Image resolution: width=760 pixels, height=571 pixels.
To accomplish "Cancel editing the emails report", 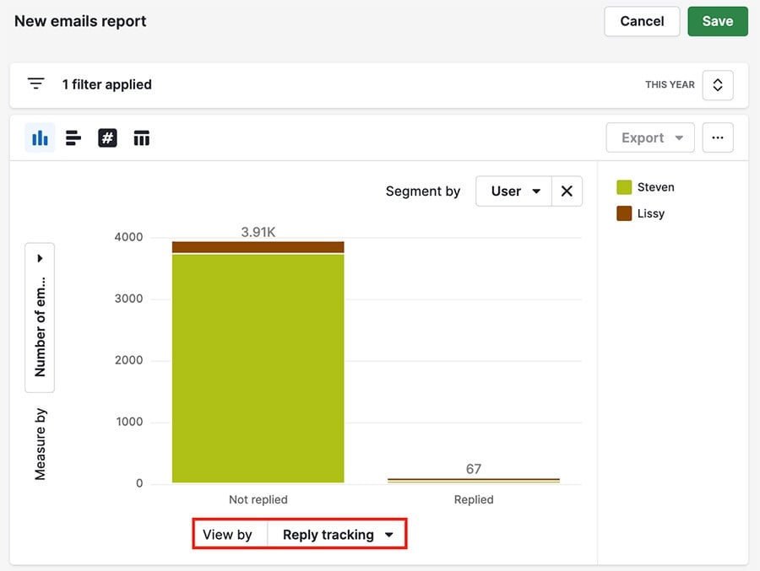I will point(642,21).
